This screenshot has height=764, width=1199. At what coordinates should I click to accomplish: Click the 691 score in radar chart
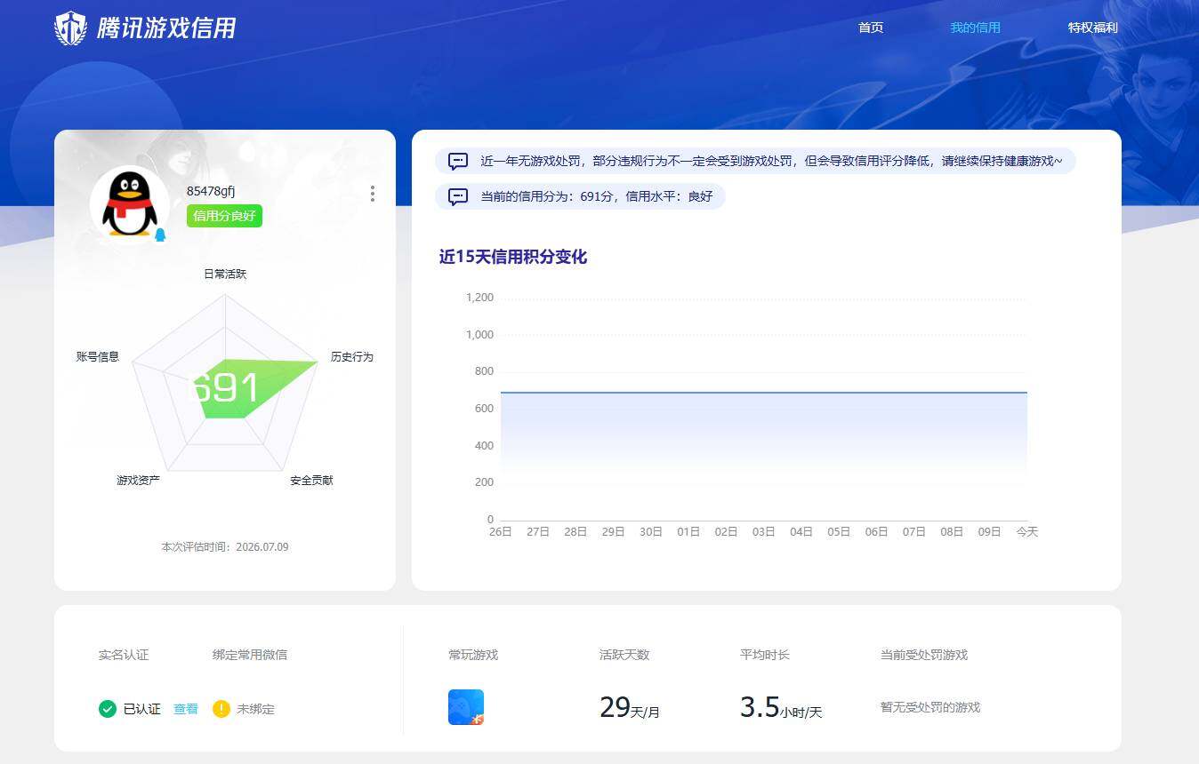(227, 388)
